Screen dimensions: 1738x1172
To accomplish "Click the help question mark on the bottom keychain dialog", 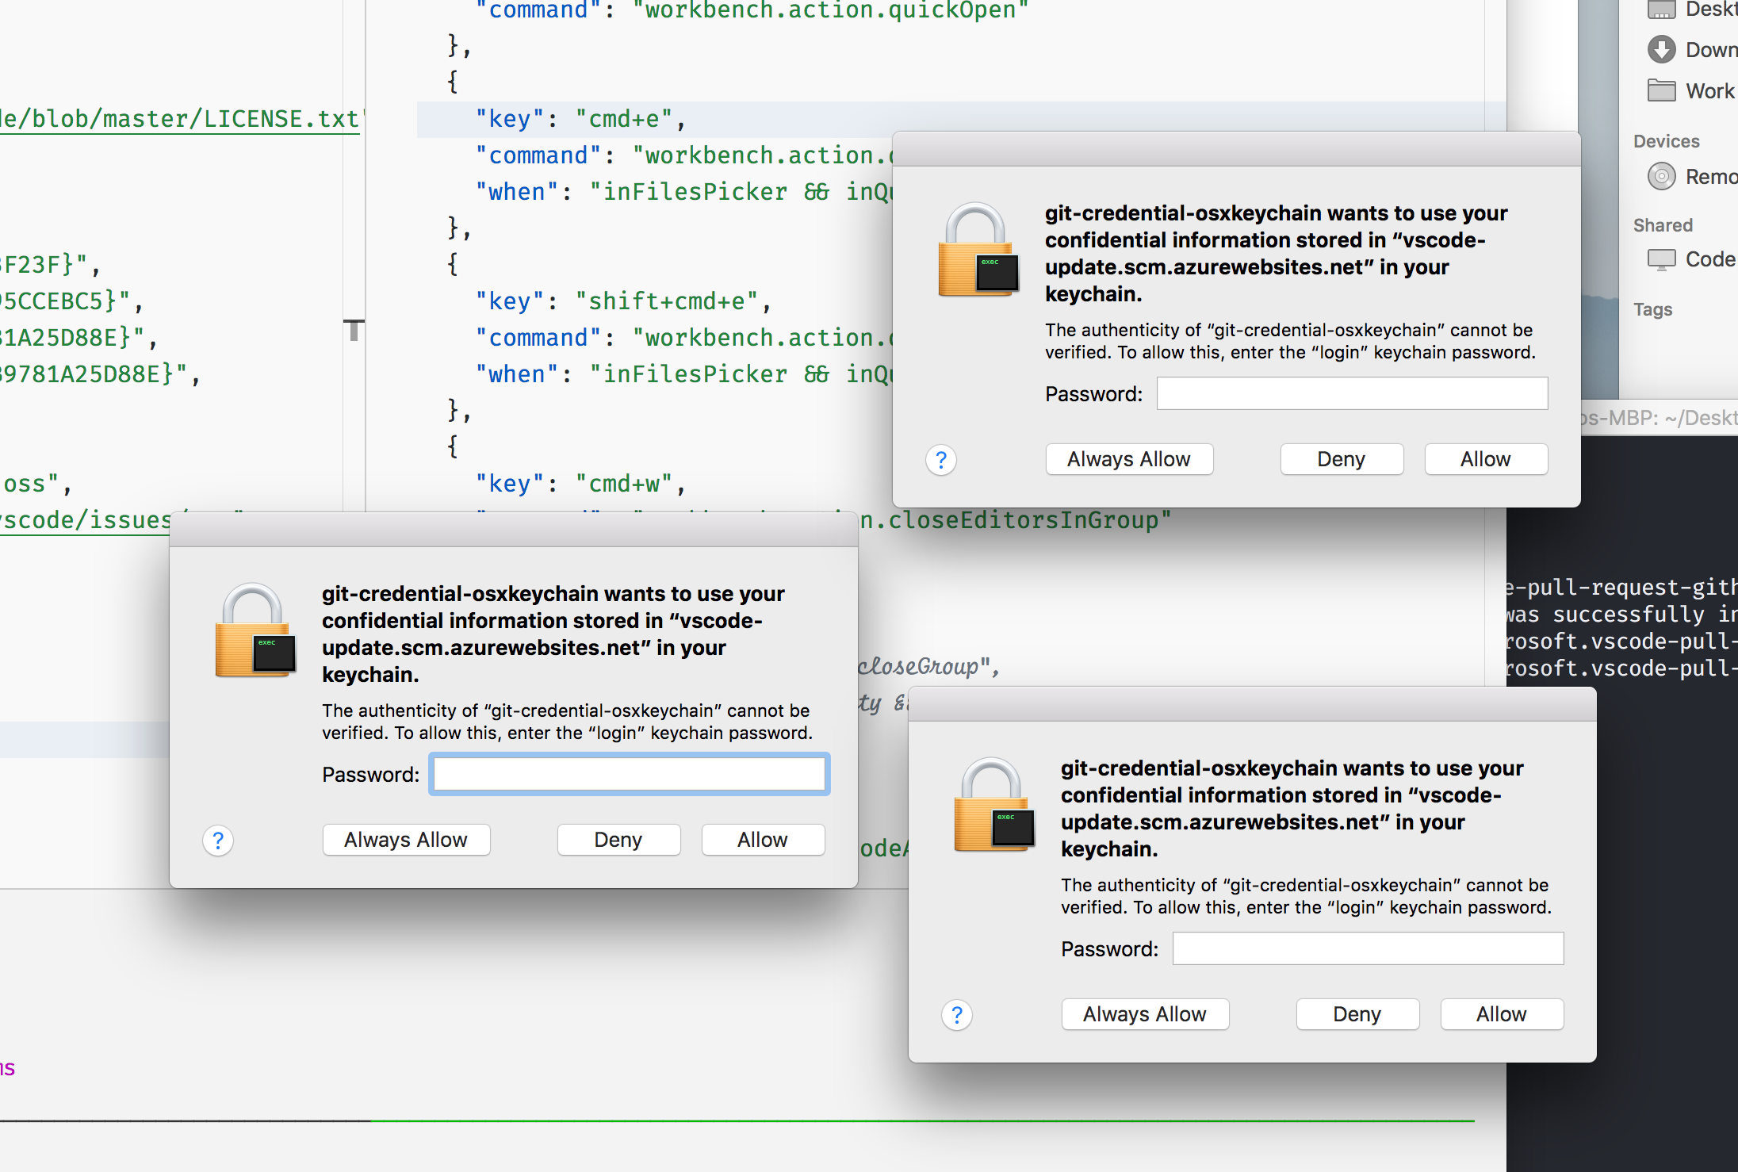I will coord(957,1015).
